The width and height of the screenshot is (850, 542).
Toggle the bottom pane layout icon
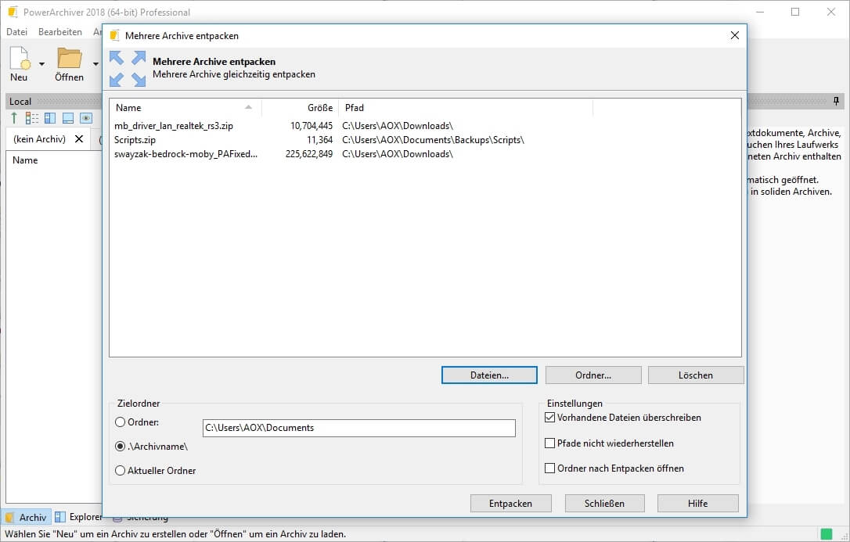[68, 118]
